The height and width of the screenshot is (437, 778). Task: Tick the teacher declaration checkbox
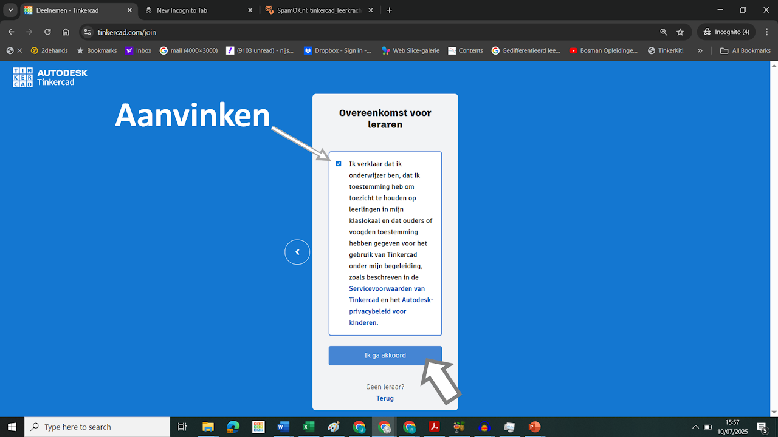[x=339, y=164]
